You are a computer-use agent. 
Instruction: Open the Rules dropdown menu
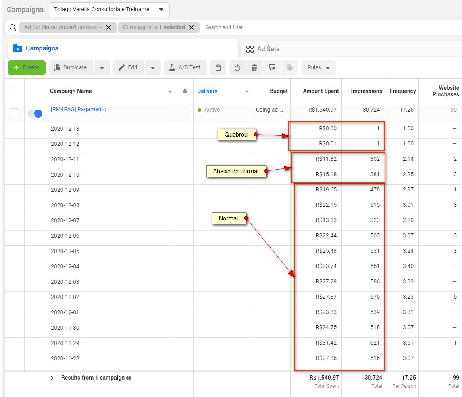[x=318, y=68]
